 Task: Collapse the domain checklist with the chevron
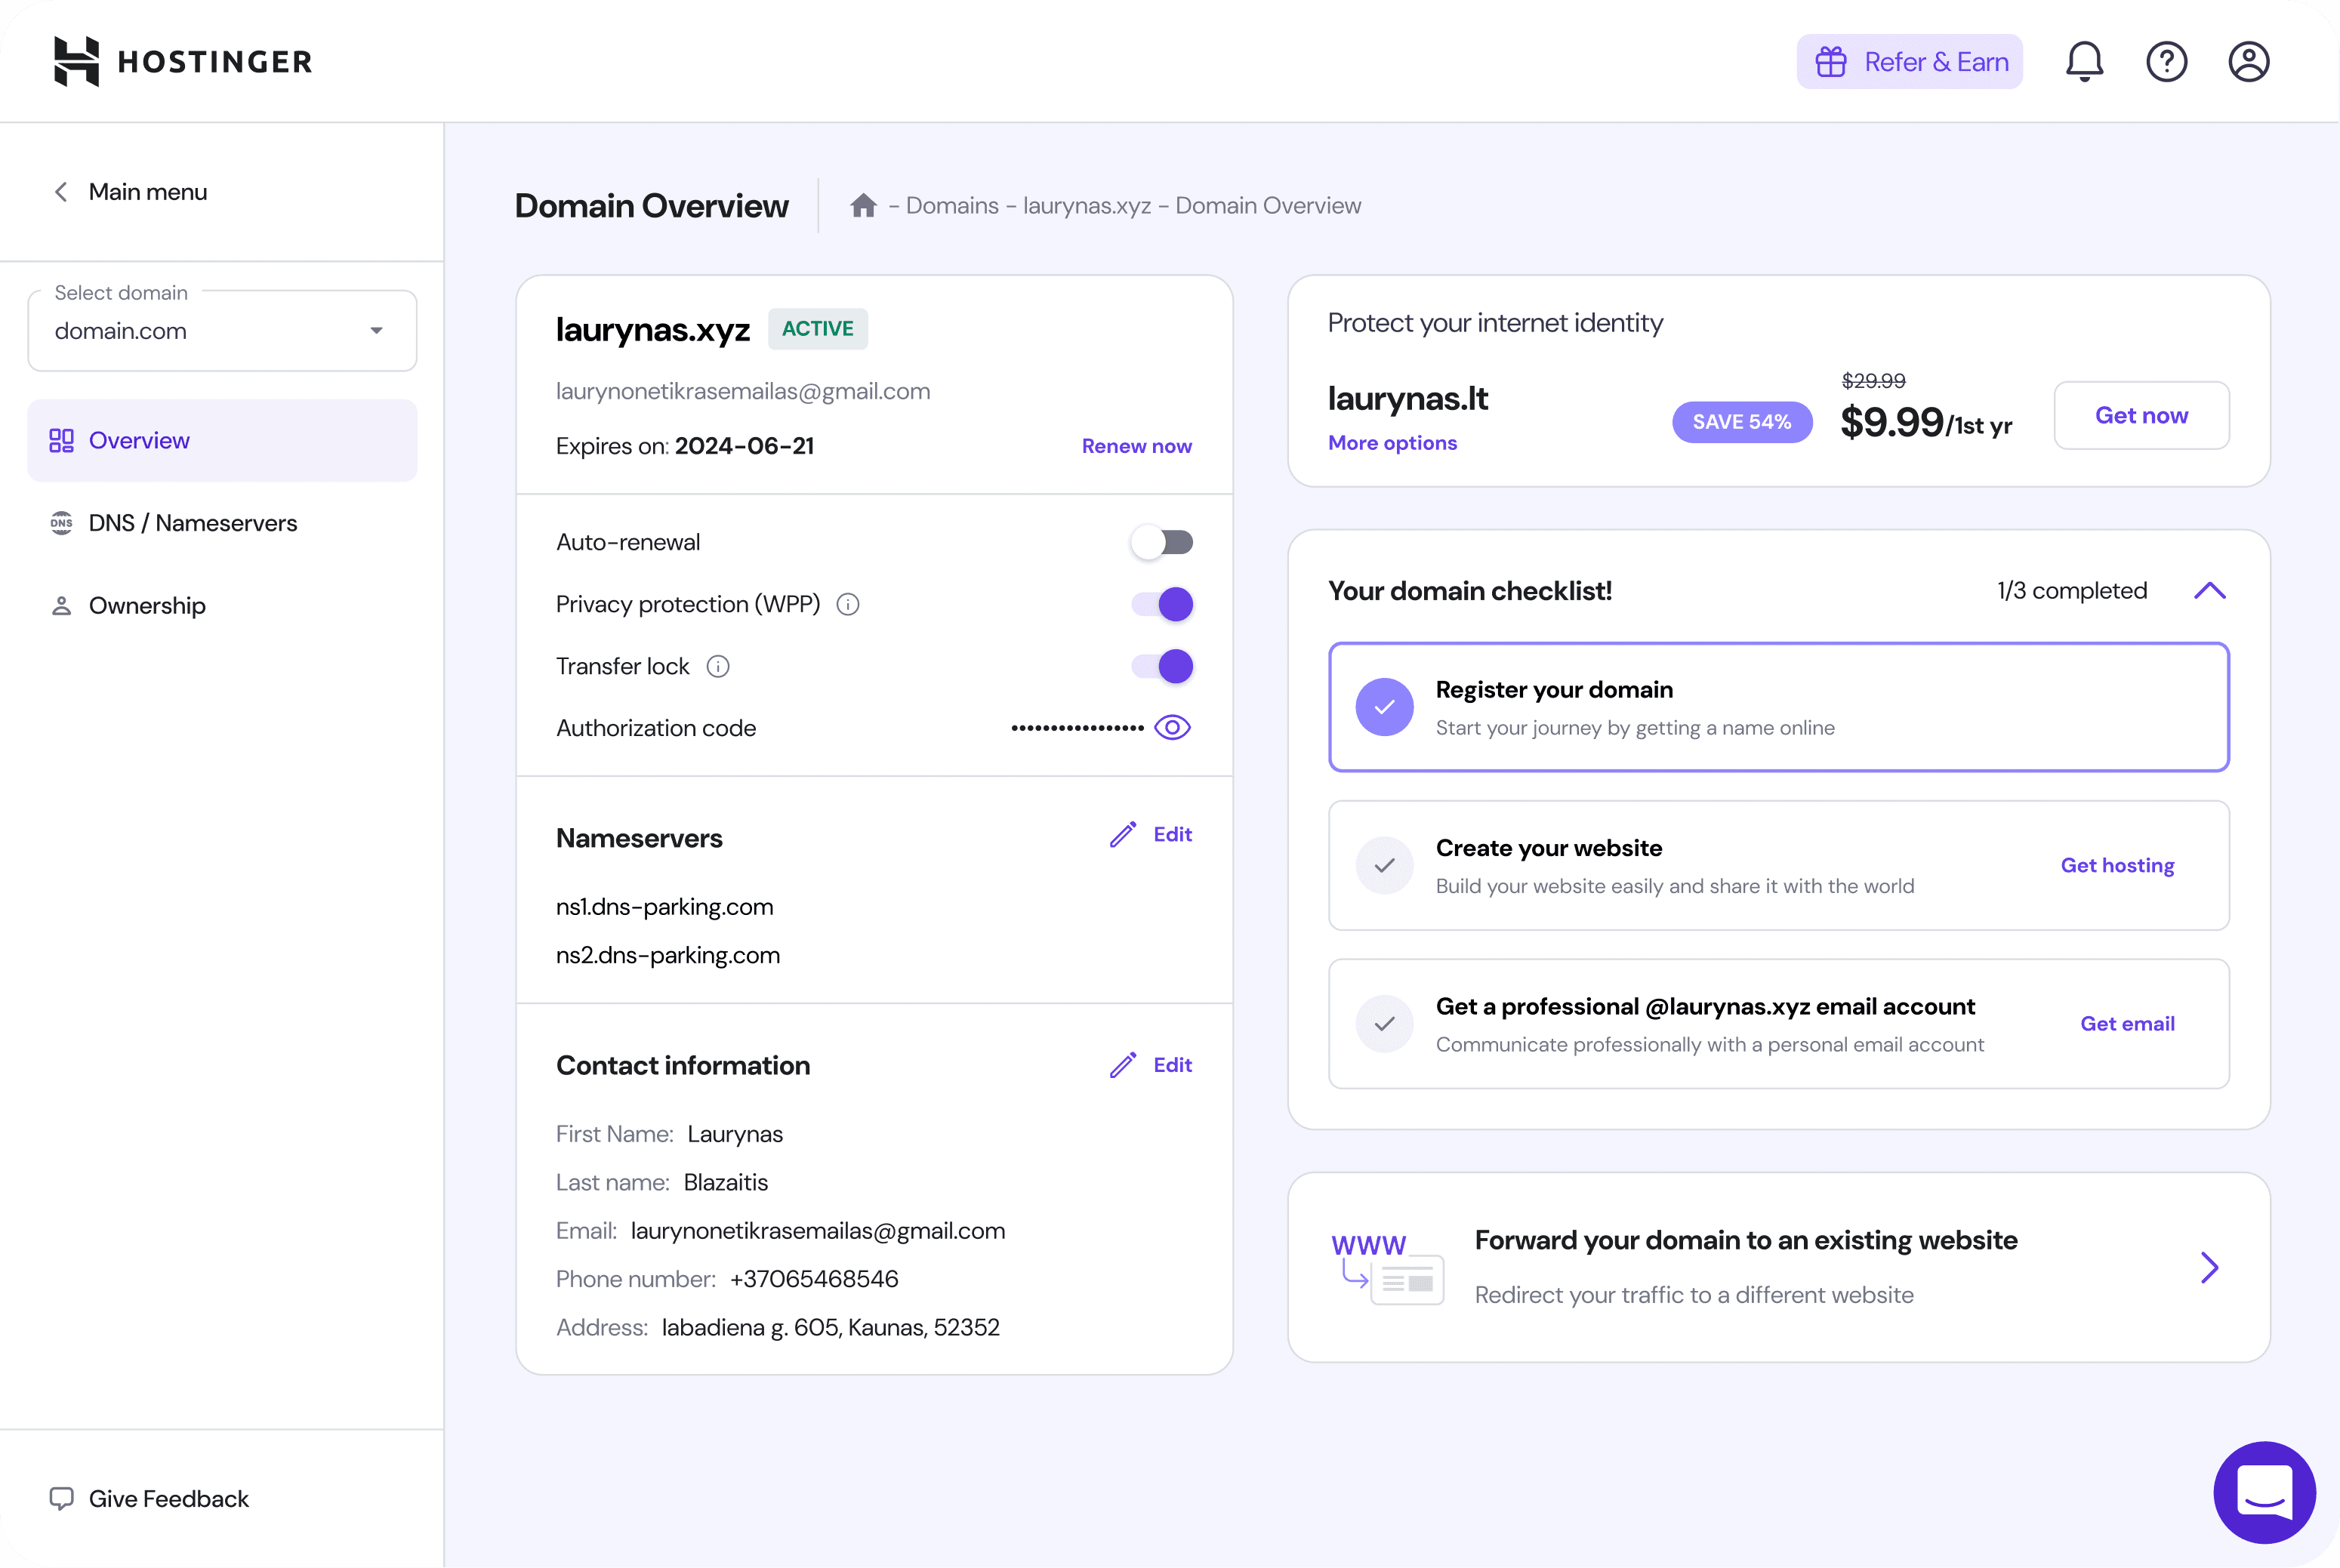pos(2210,591)
